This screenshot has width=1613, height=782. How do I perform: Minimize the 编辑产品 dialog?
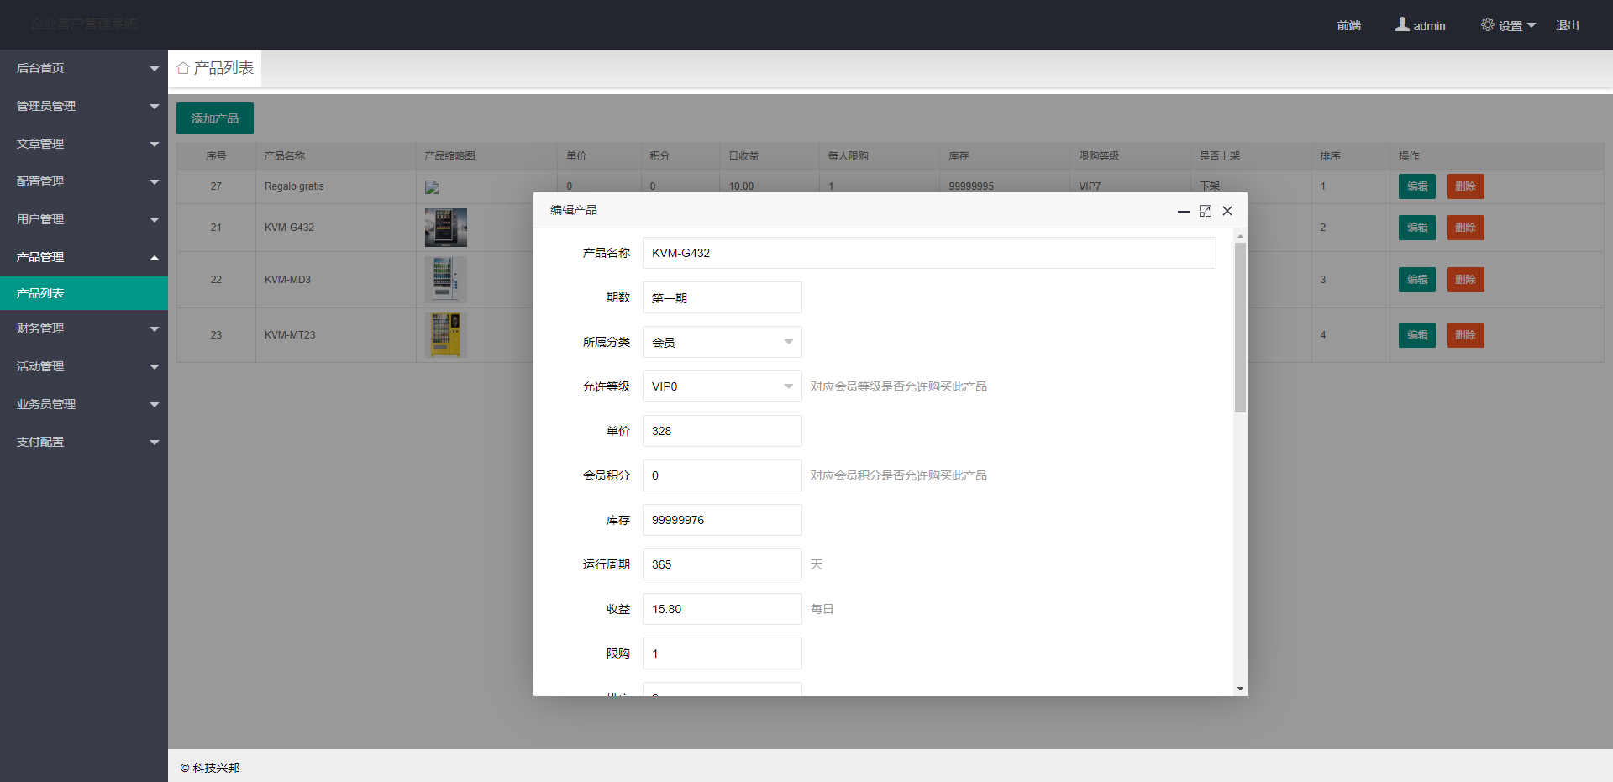click(1183, 212)
